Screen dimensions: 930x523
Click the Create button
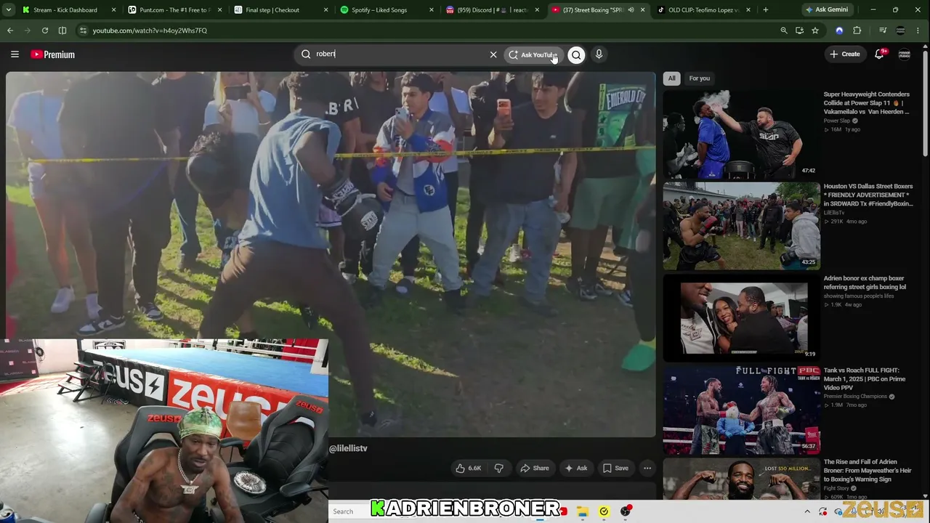(845, 54)
